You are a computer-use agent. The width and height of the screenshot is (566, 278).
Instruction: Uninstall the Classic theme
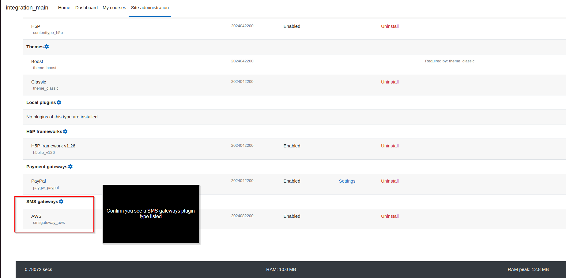(390, 82)
